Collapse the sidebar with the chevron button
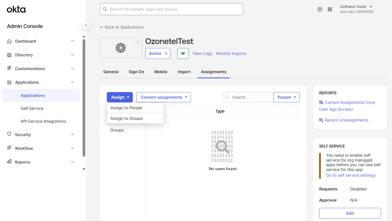The width and height of the screenshot is (392, 221). click(x=86, y=25)
